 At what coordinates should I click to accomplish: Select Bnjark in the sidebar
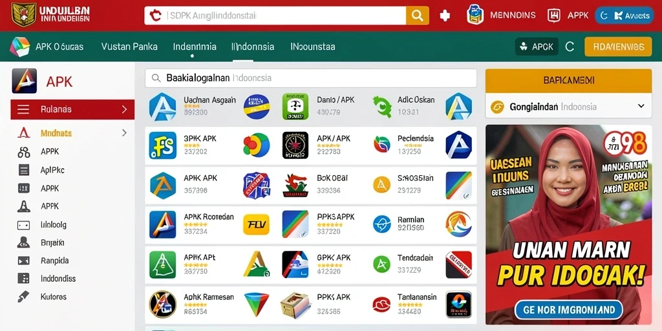pos(52,243)
